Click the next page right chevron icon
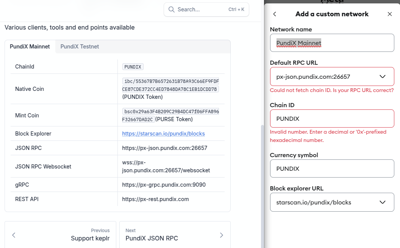400x248 pixels. tap(222, 235)
